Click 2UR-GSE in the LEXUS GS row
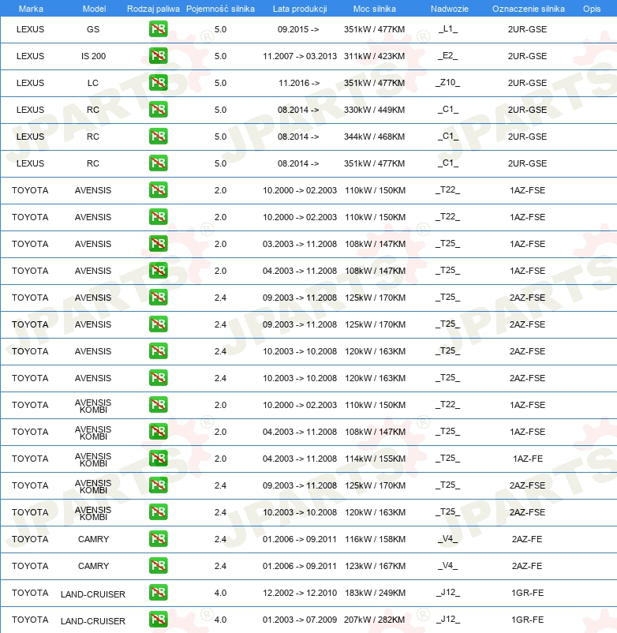Image resolution: width=617 pixels, height=633 pixels. (527, 29)
